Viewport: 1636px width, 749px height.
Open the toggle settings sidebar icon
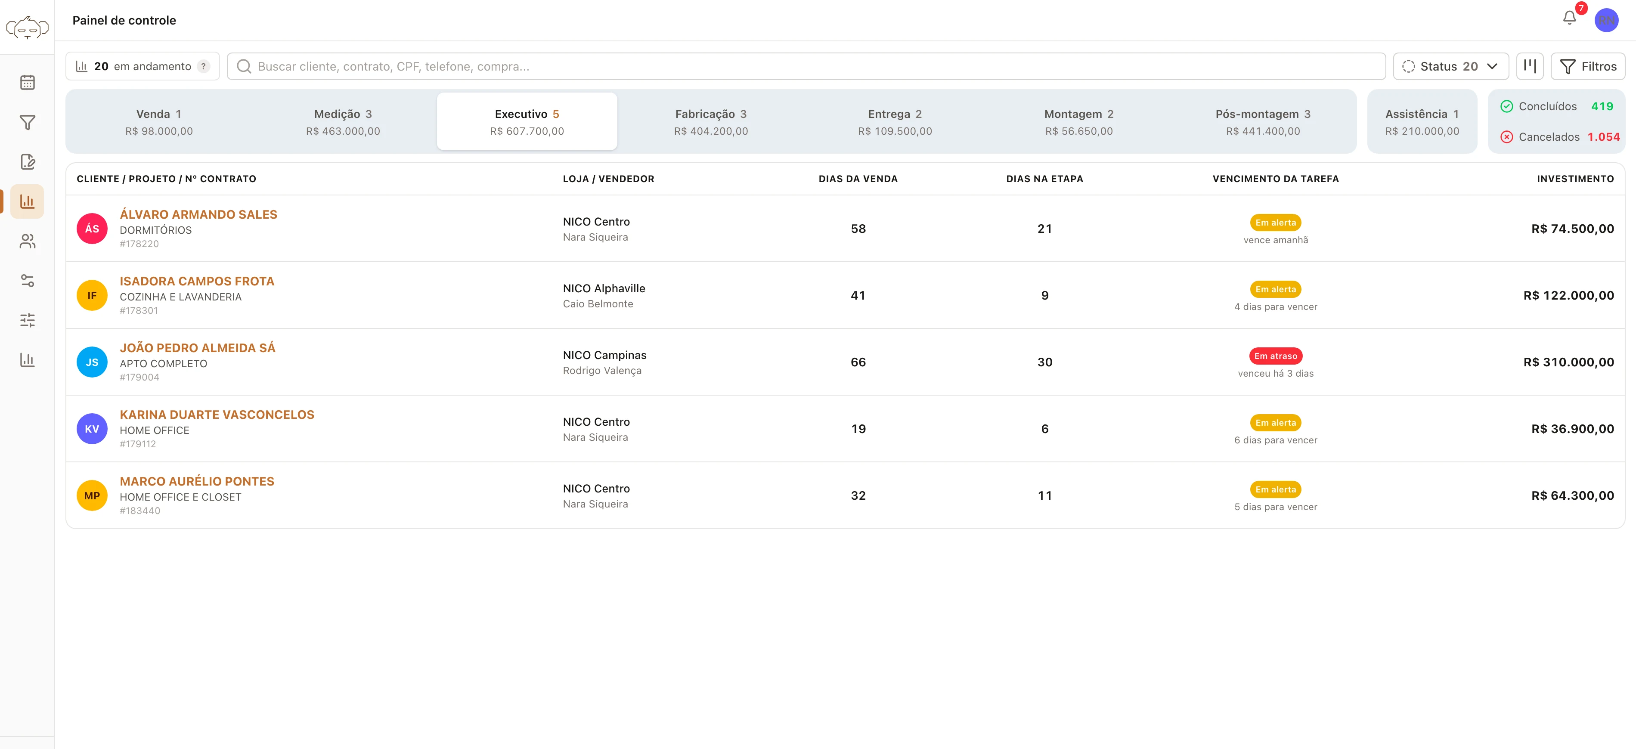click(x=27, y=281)
